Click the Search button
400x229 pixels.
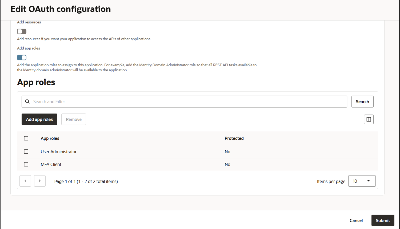362,101
